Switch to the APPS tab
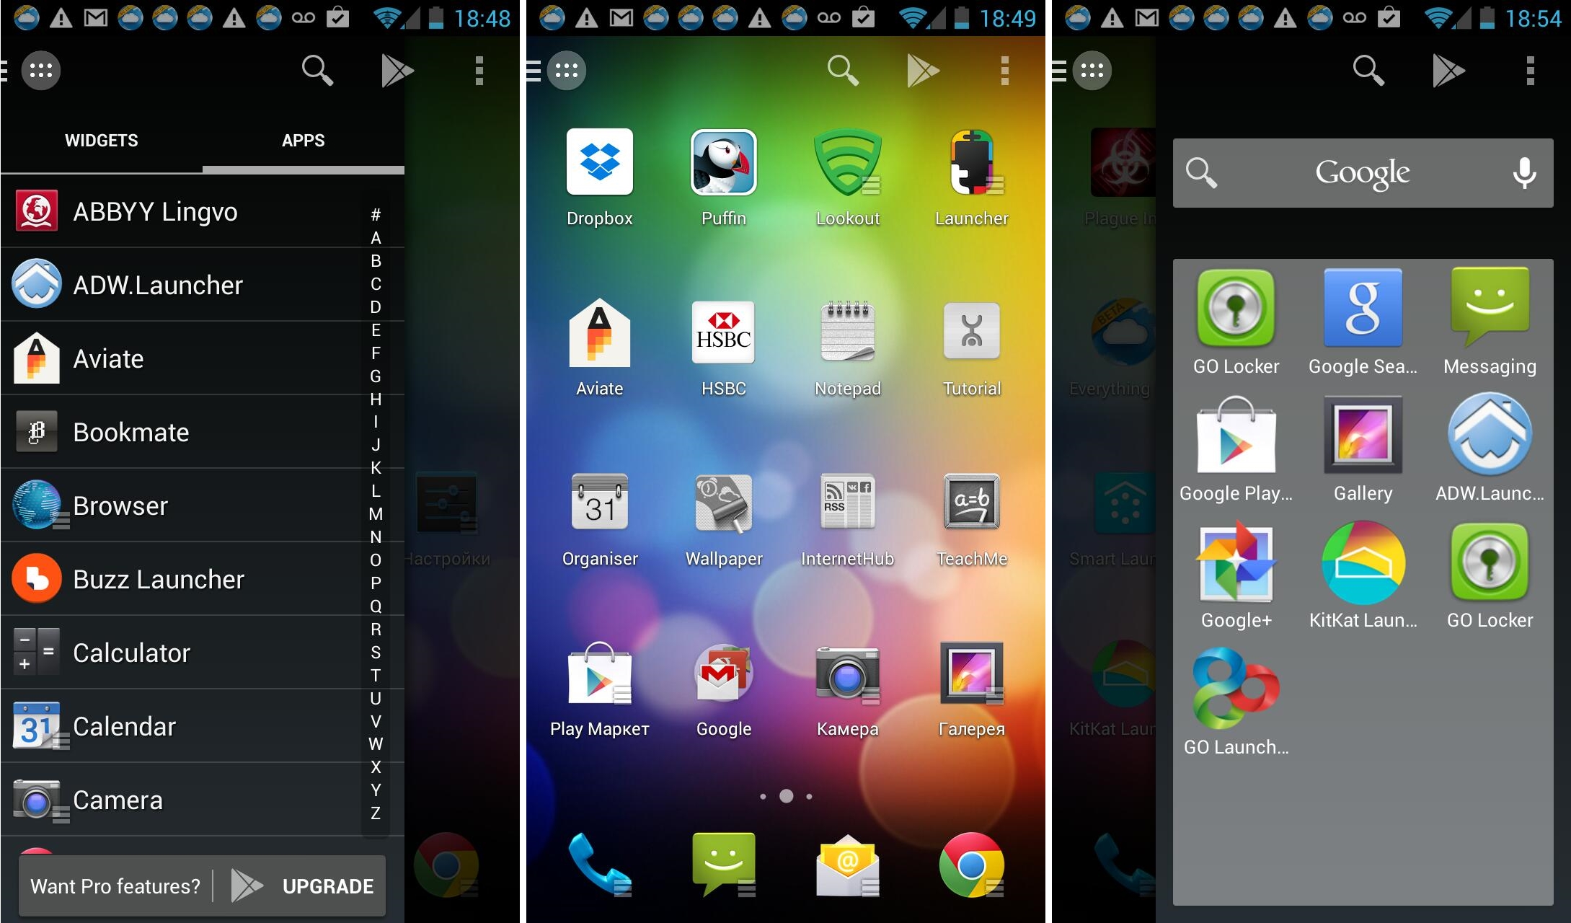This screenshot has width=1571, height=923. (x=304, y=141)
